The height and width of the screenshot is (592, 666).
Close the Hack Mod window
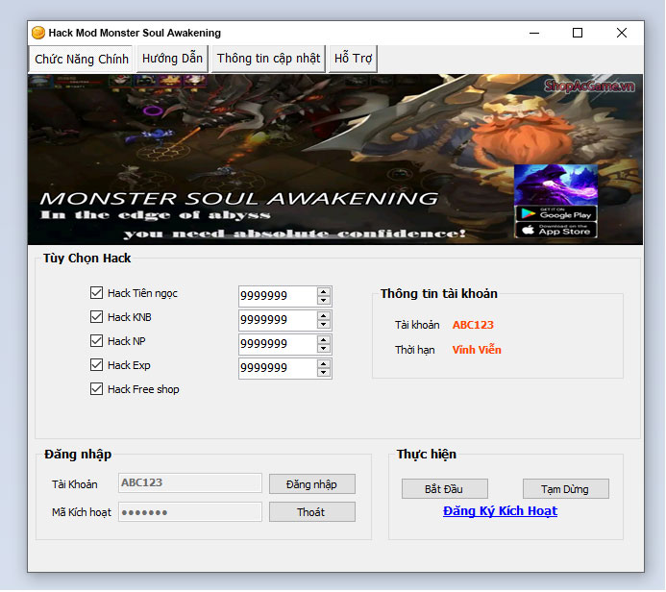pos(622,33)
